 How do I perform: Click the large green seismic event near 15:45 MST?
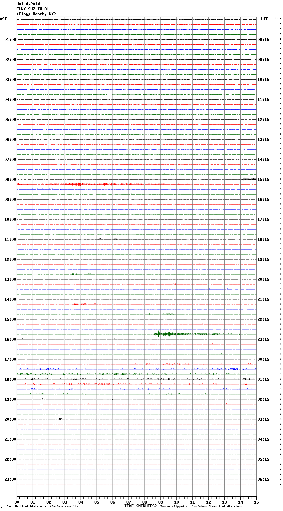(x=163, y=334)
